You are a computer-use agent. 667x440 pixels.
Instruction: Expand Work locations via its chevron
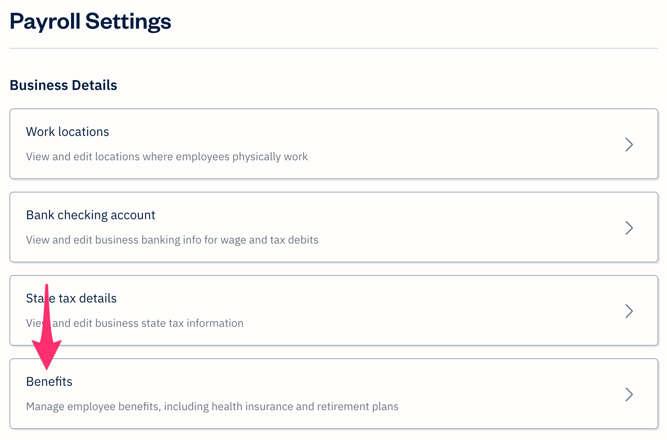pos(629,145)
